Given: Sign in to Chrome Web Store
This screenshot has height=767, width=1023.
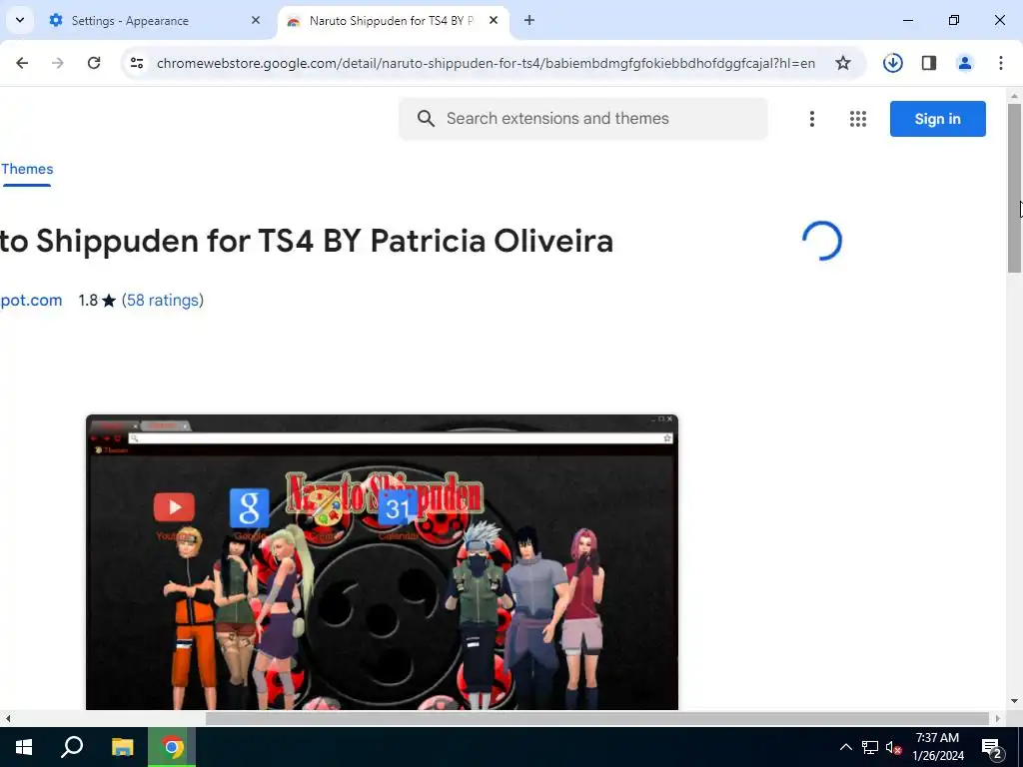Looking at the screenshot, I should [x=937, y=119].
